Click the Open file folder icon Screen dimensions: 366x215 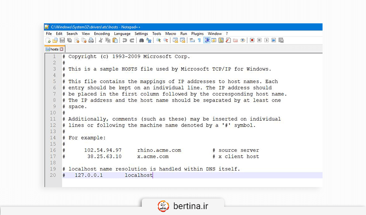55,40
